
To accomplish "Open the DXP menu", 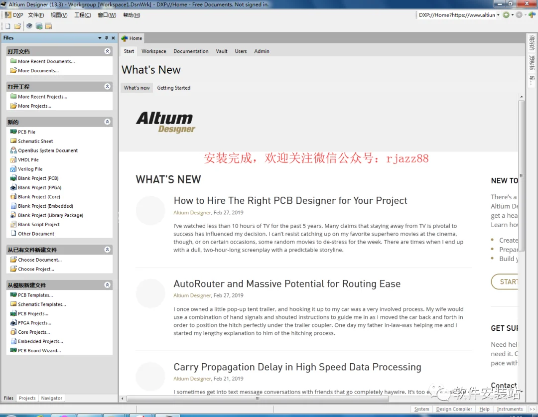I will pos(14,15).
